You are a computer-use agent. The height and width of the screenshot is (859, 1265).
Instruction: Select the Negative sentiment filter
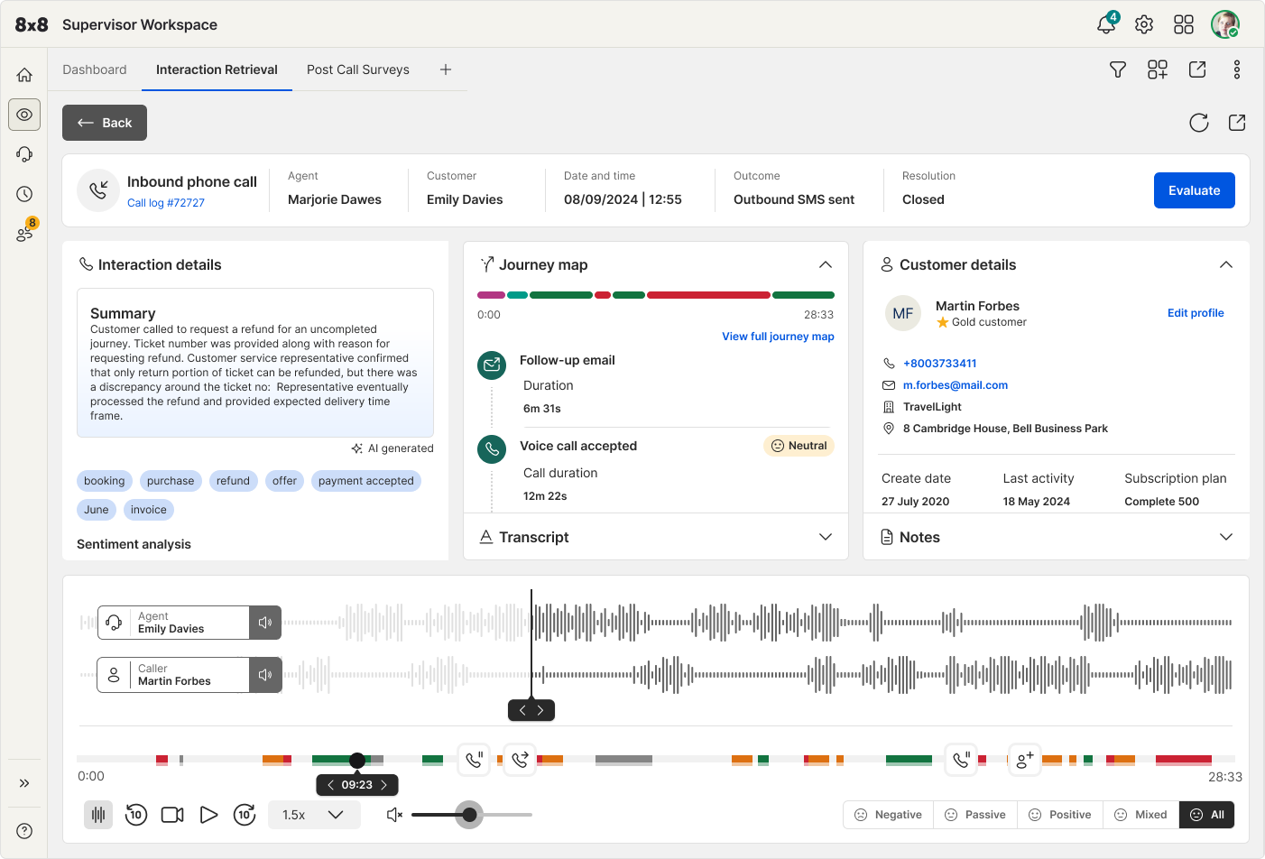tap(888, 815)
